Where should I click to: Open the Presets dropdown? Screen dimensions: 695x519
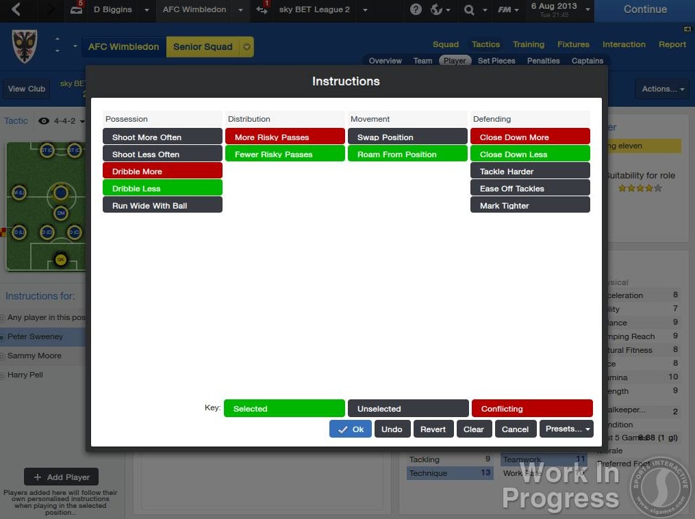(x=567, y=429)
